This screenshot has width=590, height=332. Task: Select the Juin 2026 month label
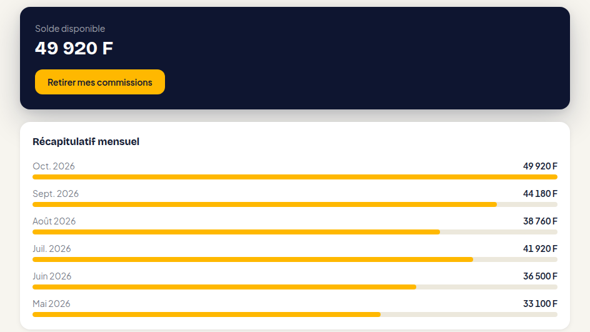(52, 276)
